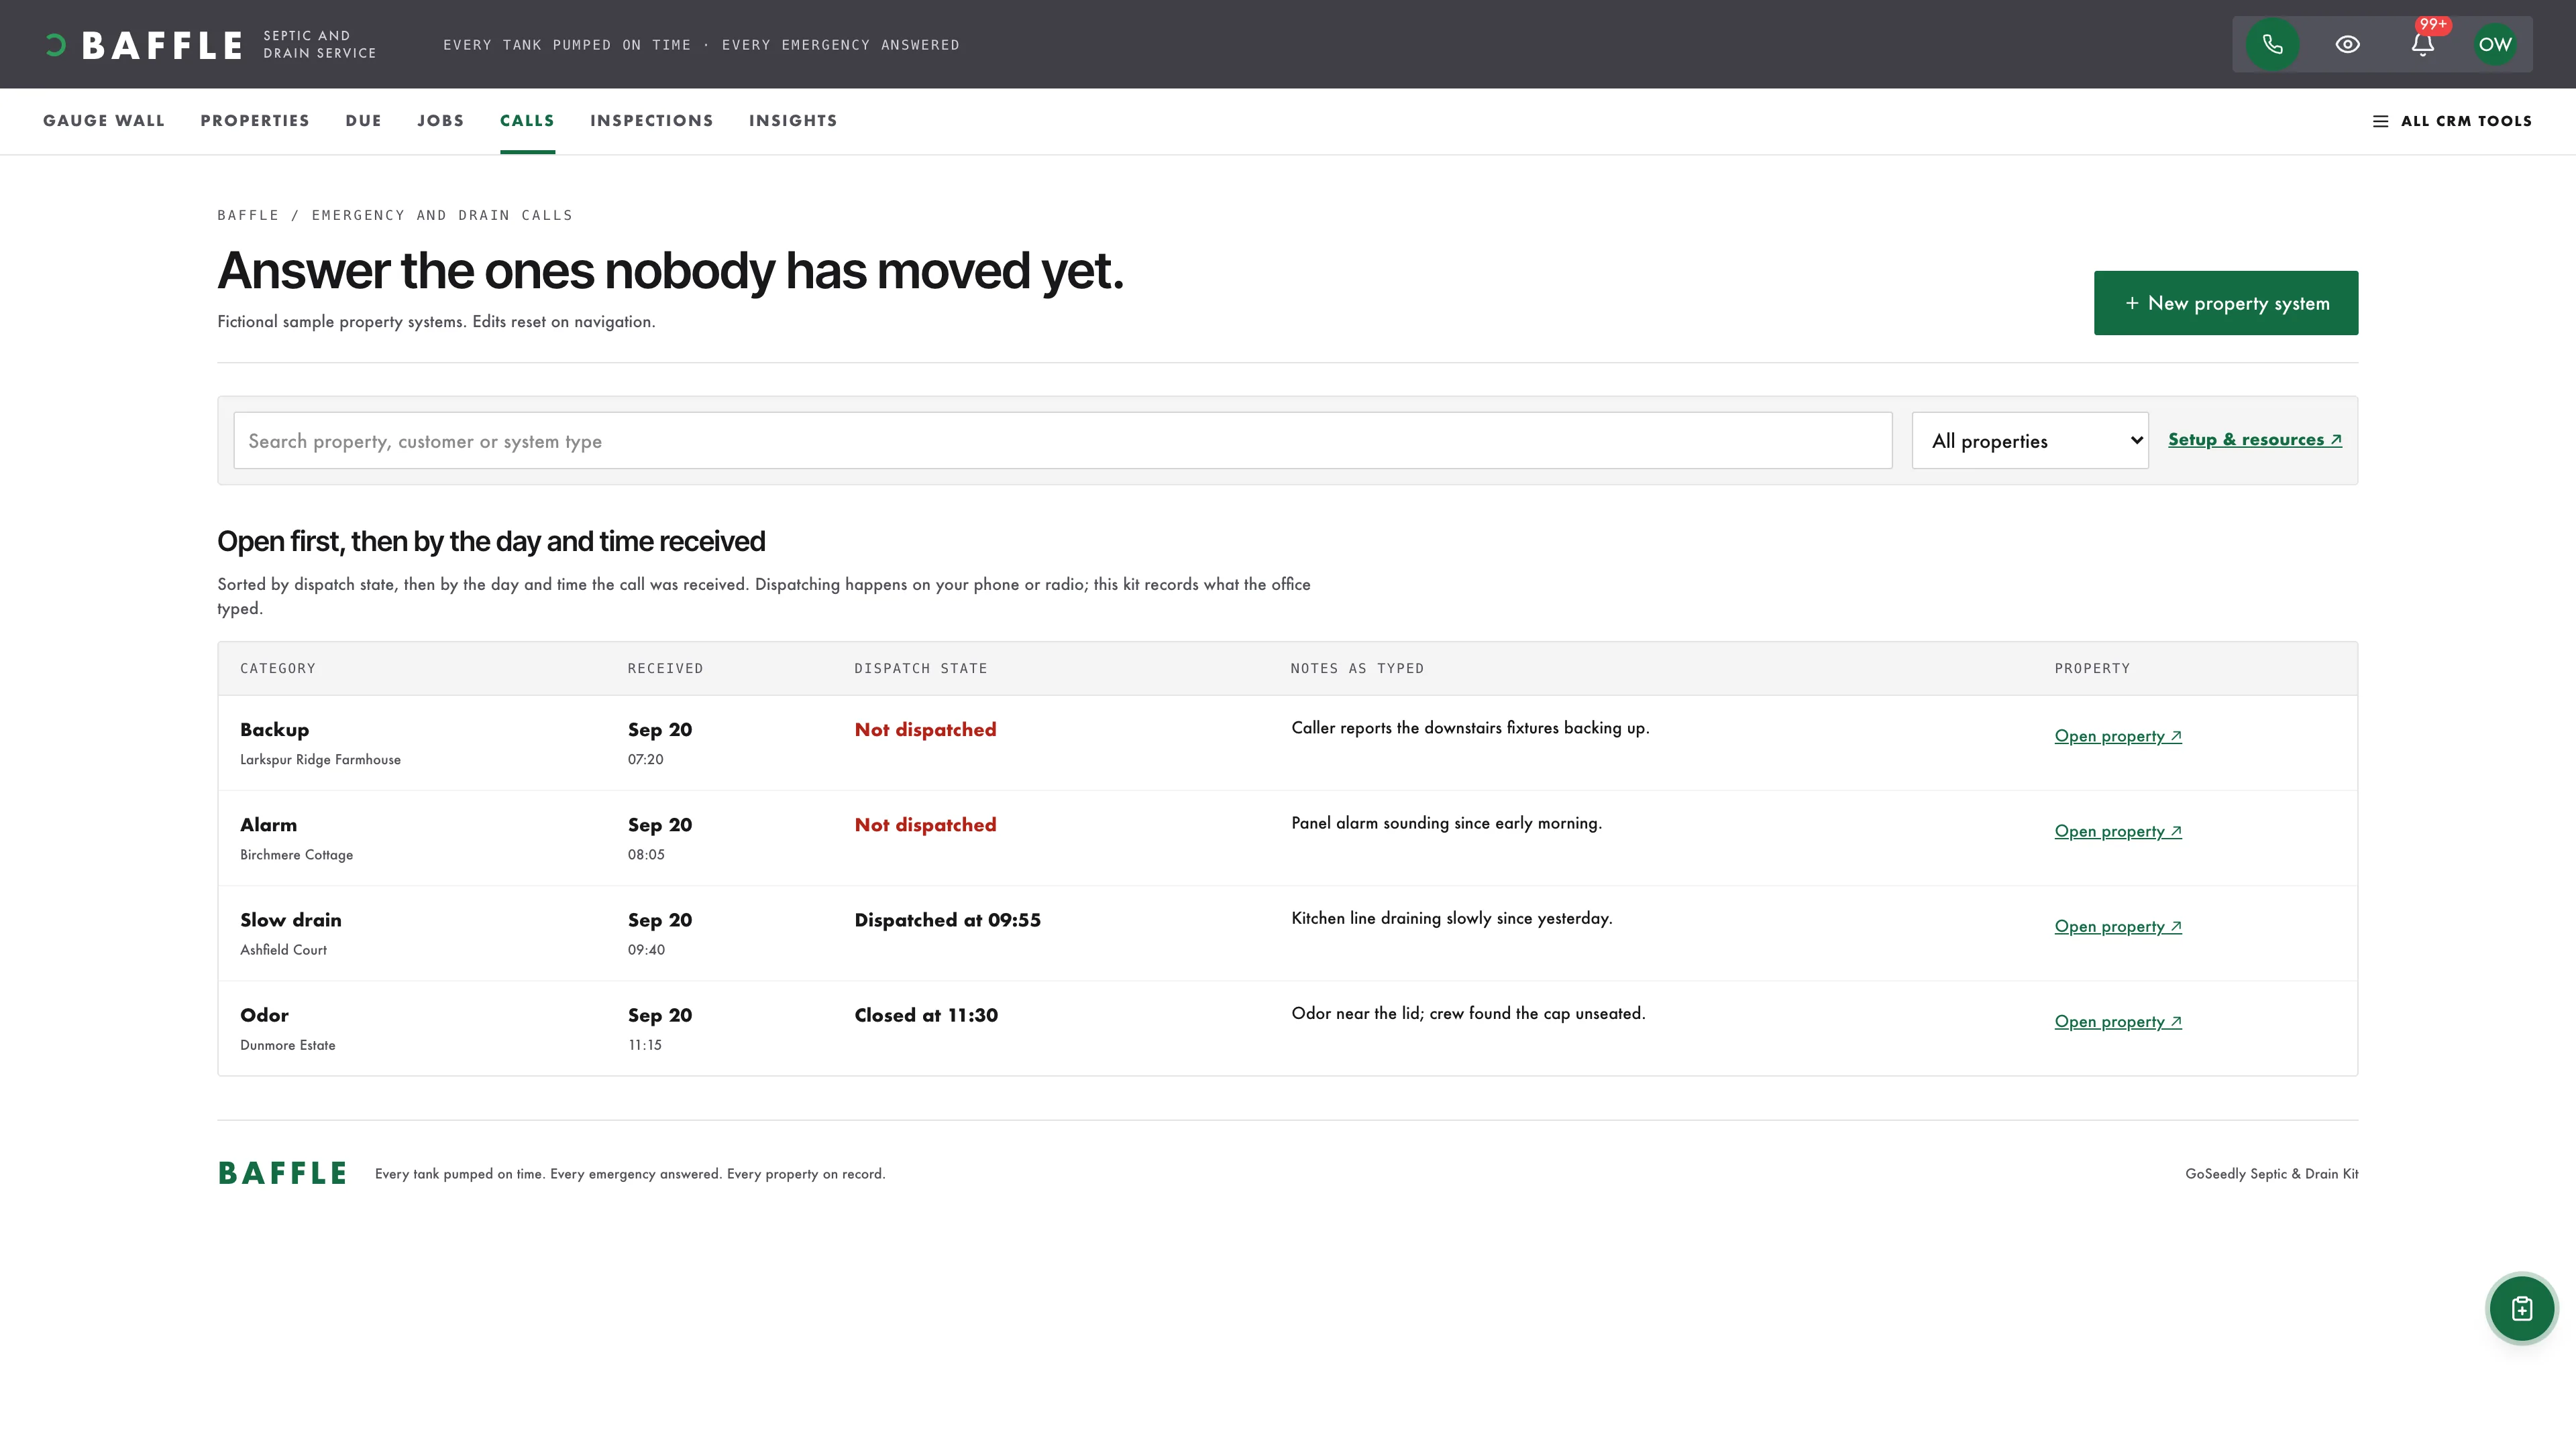Open the Inspections tab

coord(652,121)
